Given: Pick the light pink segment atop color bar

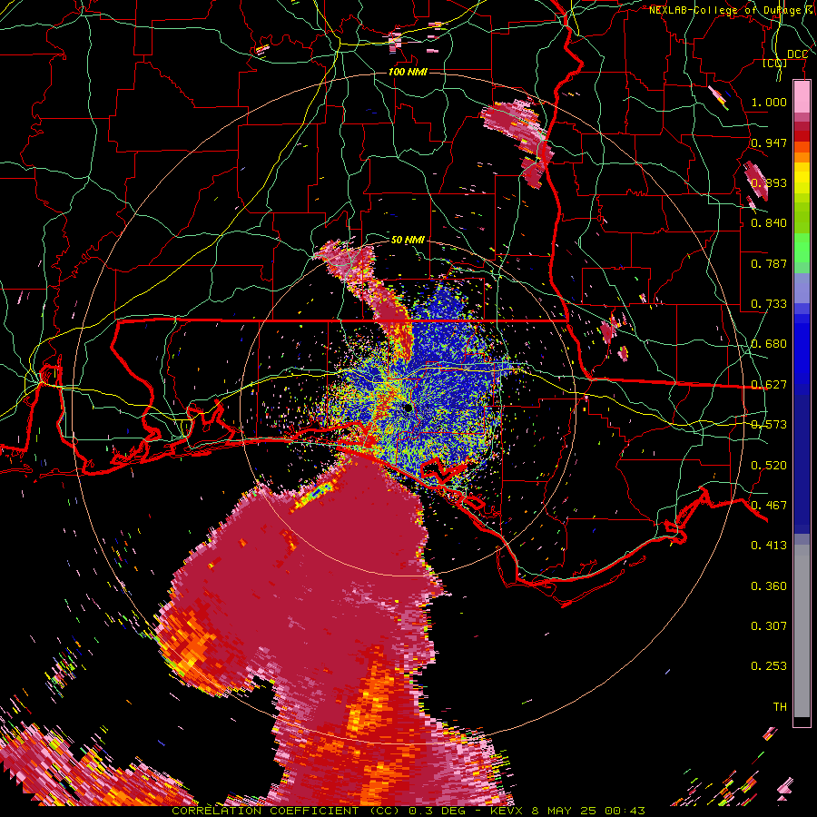Looking at the screenshot, I should point(802,96).
